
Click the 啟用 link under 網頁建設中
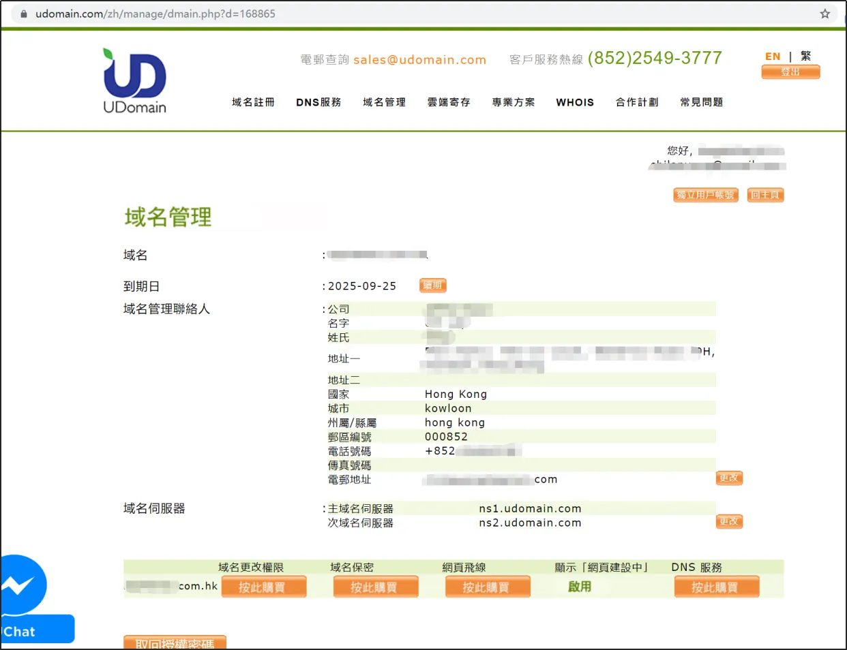pyautogui.click(x=580, y=587)
